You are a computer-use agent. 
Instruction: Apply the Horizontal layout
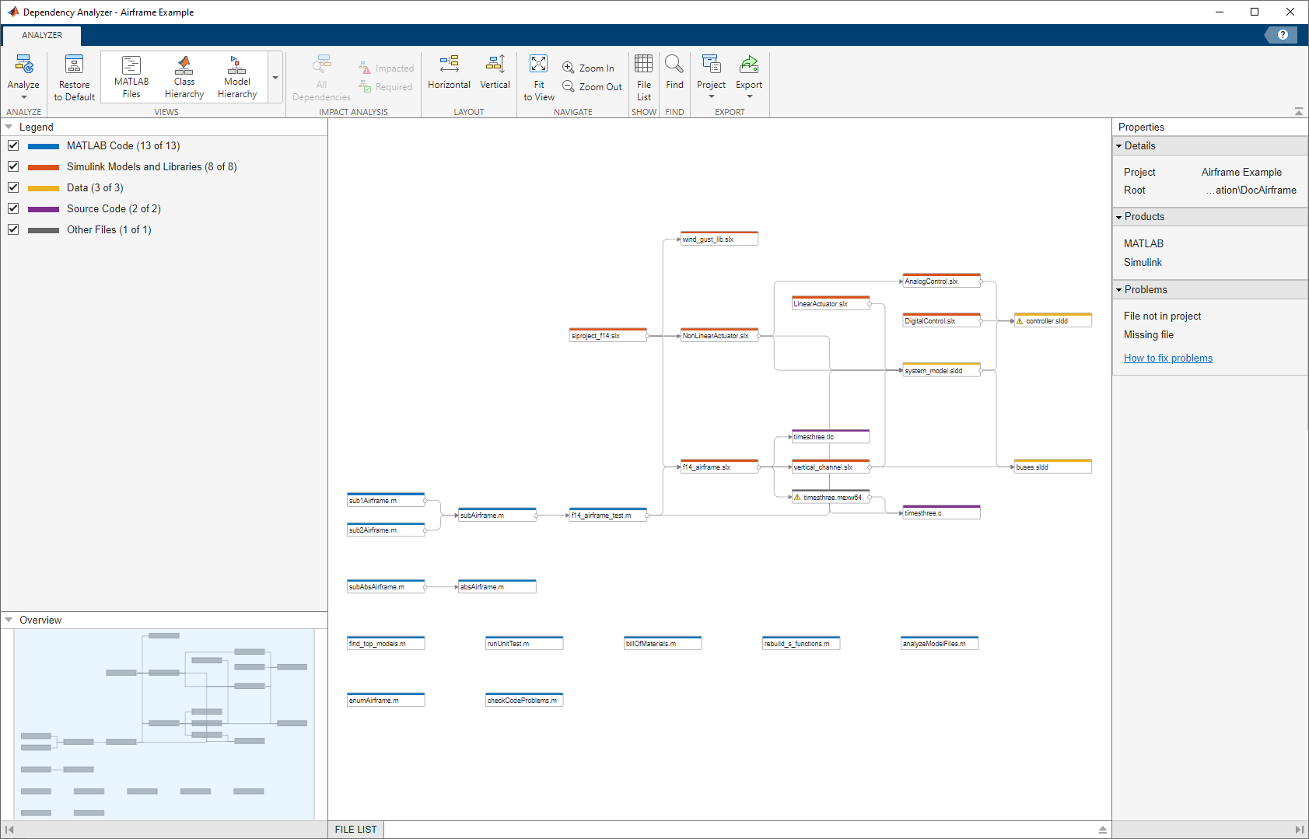tap(449, 75)
